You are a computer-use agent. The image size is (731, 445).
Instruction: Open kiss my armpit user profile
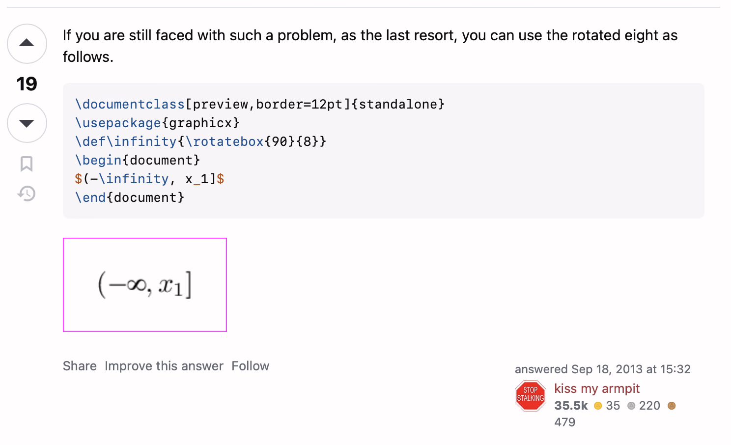(x=597, y=389)
